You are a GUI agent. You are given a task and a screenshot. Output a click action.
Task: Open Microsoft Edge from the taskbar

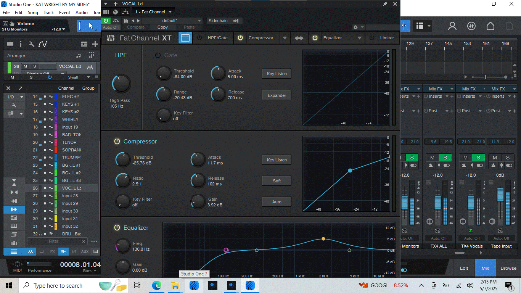pyautogui.click(x=156, y=285)
